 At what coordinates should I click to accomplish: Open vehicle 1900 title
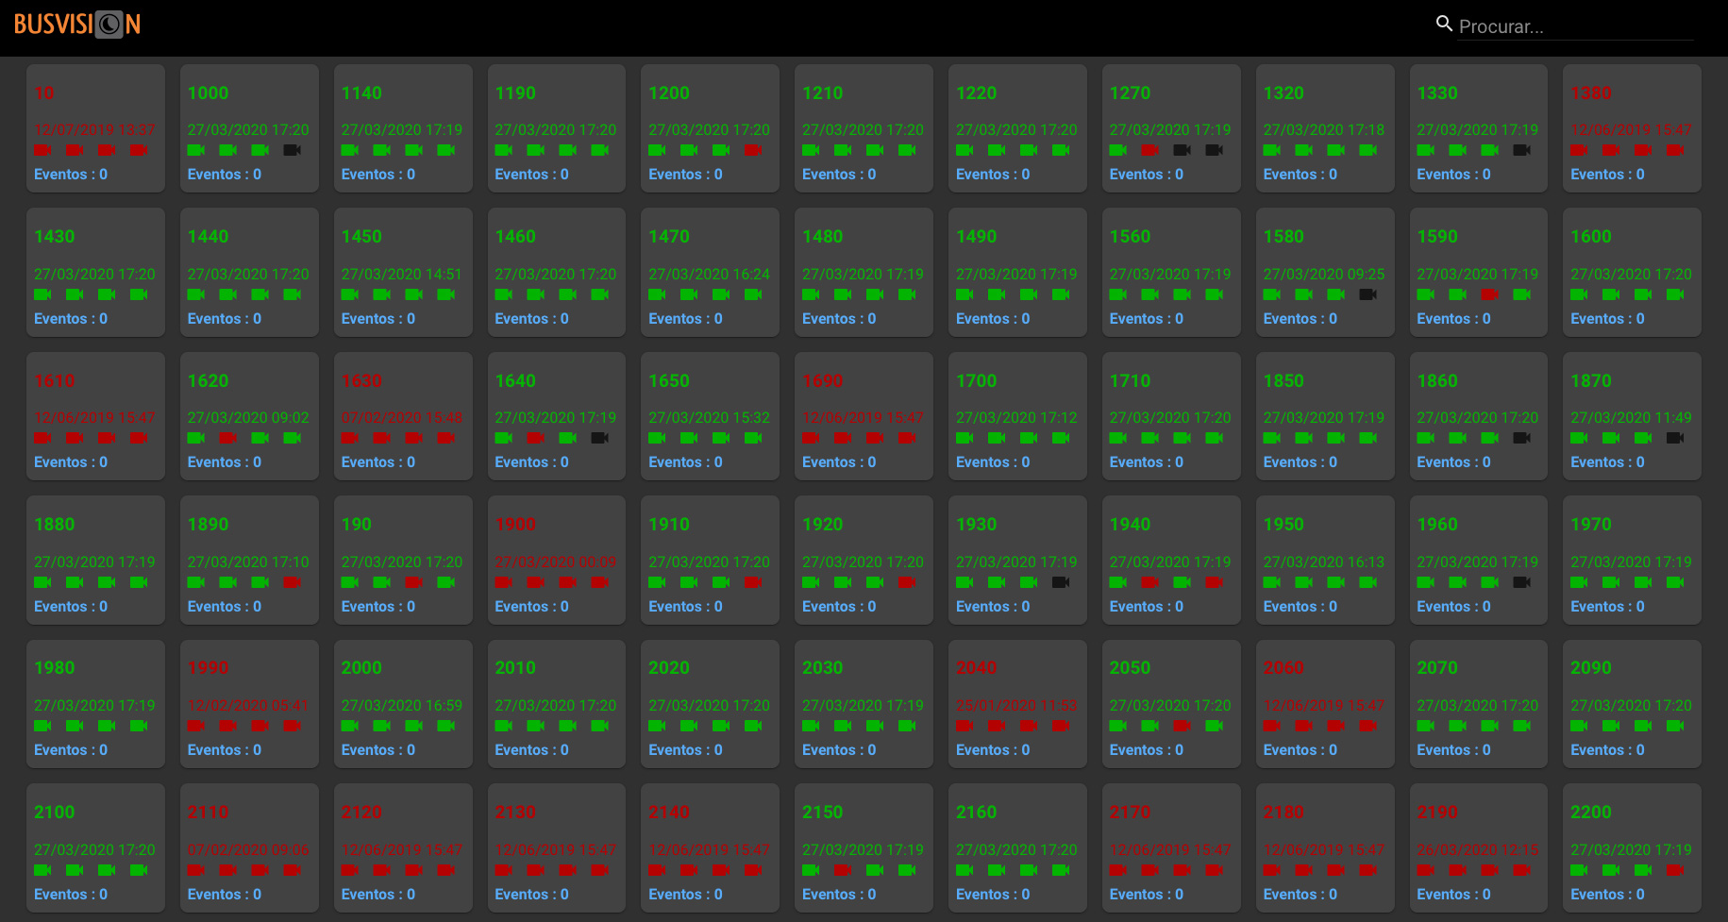click(x=515, y=525)
